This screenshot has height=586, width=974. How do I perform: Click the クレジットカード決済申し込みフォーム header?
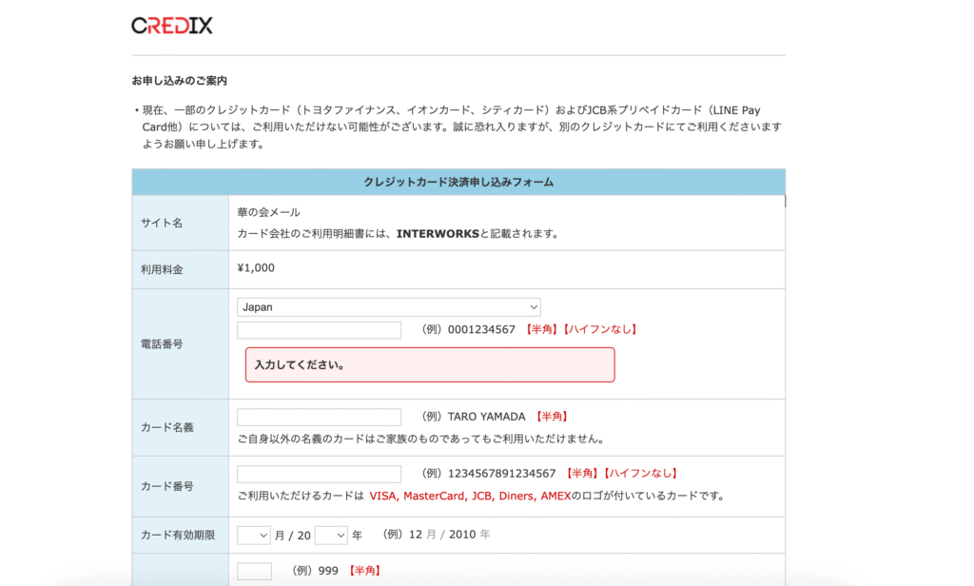point(458,182)
